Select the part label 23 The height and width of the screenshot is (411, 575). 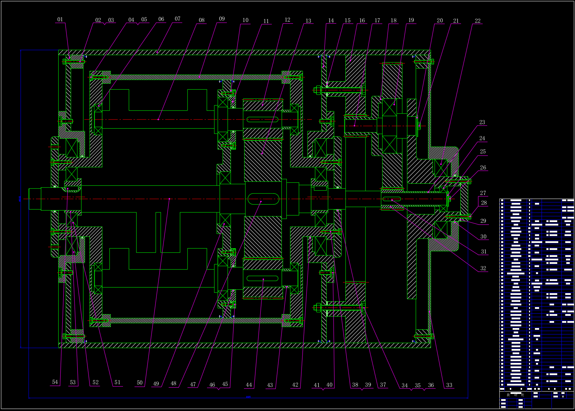(x=482, y=122)
